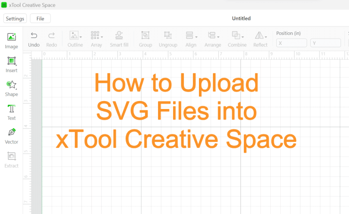Focus the Position Y input field
This screenshot has width=349, height=214.
click(326, 43)
